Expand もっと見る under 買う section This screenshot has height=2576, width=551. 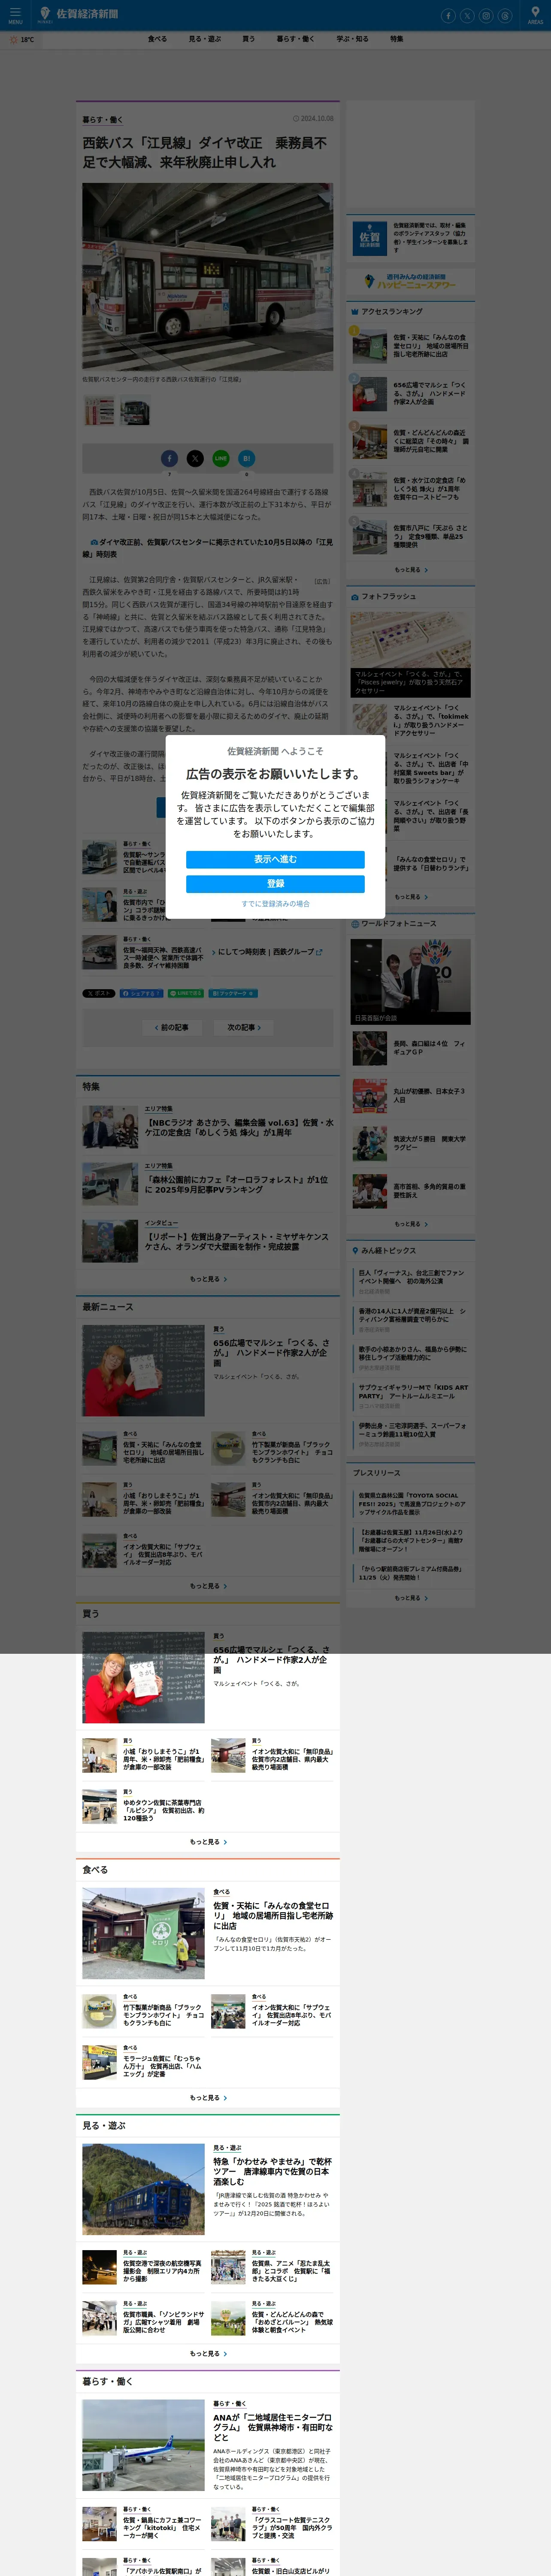point(208,1842)
